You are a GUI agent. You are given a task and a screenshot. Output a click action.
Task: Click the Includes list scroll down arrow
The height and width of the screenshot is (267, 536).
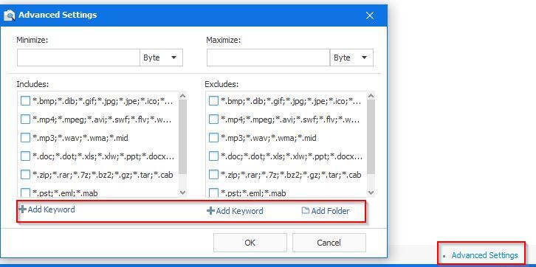tap(182, 193)
